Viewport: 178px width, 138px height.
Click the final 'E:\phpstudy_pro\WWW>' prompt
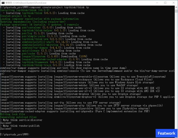point(15,134)
